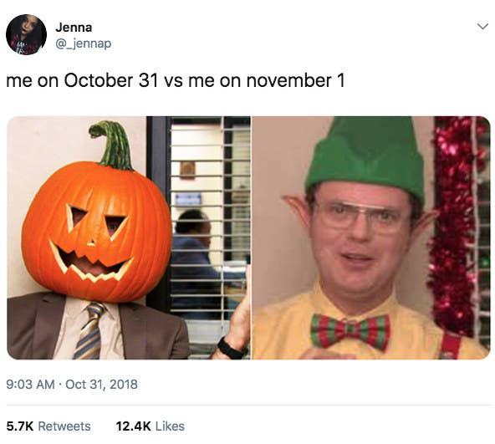Click the black wristwatch between the photos
The image size is (495, 444).
tap(232, 349)
